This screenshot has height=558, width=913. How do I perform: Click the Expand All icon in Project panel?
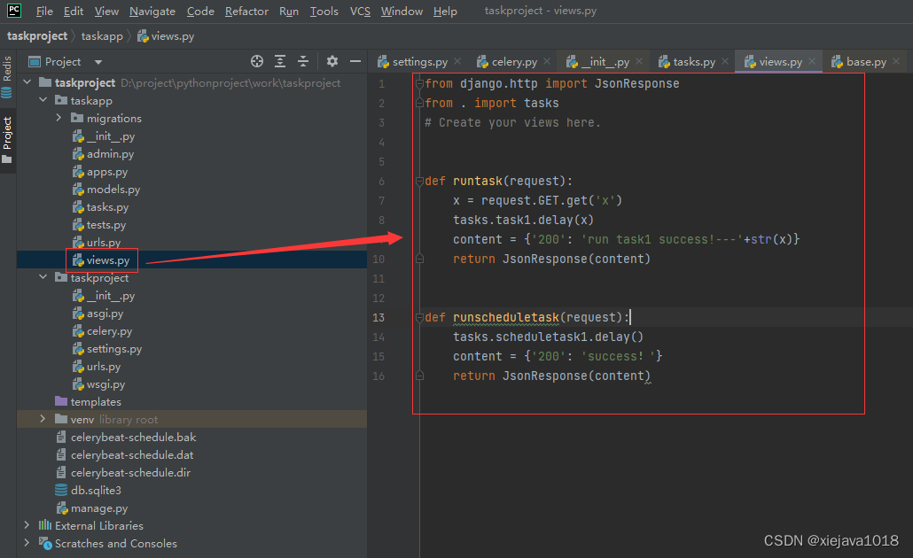click(280, 61)
